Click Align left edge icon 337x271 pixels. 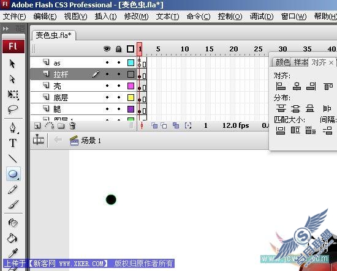coord(281,86)
